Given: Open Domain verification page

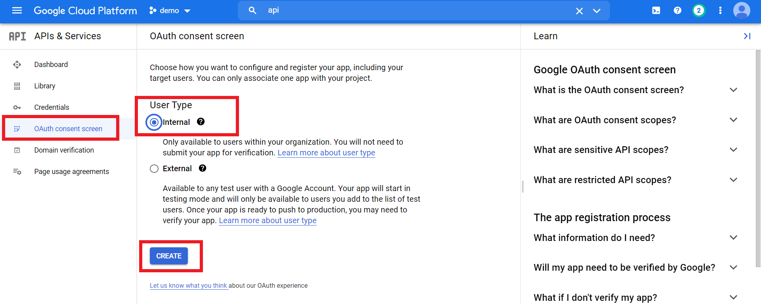Looking at the screenshot, I should point(64,150).
